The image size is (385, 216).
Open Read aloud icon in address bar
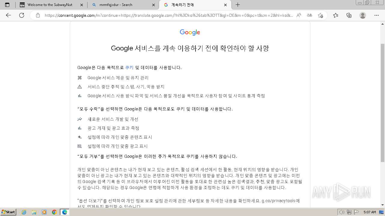[299, 15]
